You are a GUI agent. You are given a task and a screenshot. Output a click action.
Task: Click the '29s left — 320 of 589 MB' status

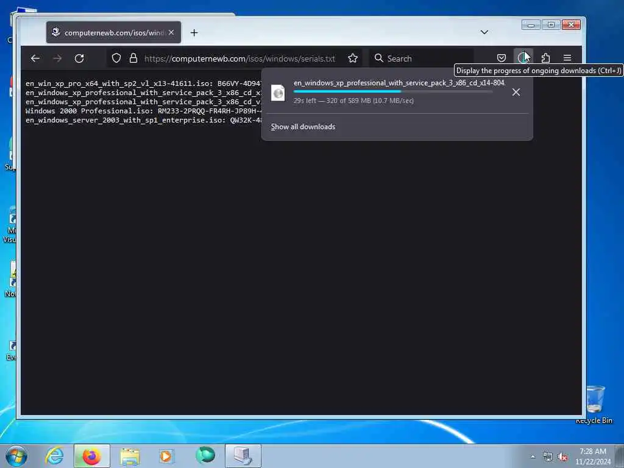click(x=353, y=101)
